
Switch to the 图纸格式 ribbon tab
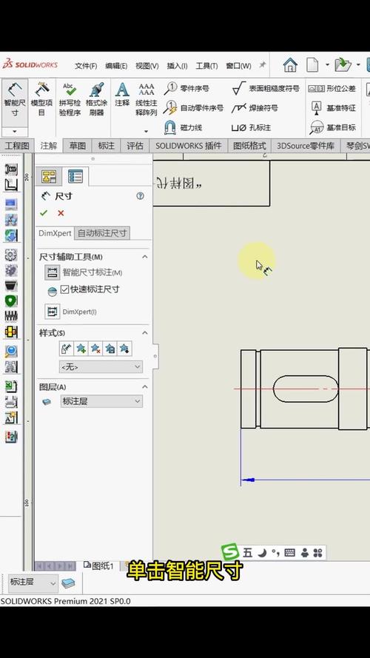[249, 146]
